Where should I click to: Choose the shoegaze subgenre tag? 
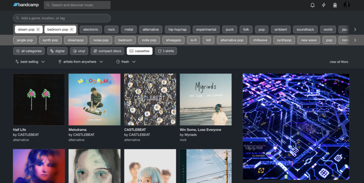pyautogui.click(x=173, y=40)
